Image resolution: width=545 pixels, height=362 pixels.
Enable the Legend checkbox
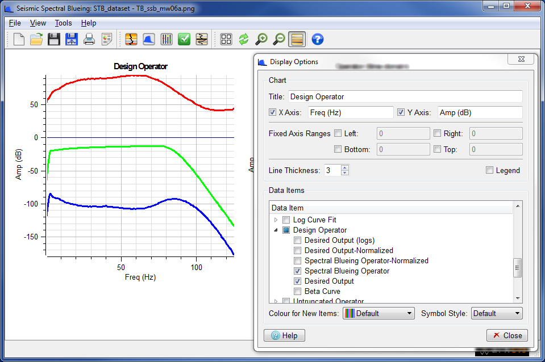489,170
